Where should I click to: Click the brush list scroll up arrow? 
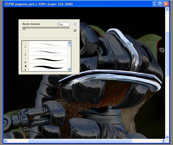[x=69, y=43]
